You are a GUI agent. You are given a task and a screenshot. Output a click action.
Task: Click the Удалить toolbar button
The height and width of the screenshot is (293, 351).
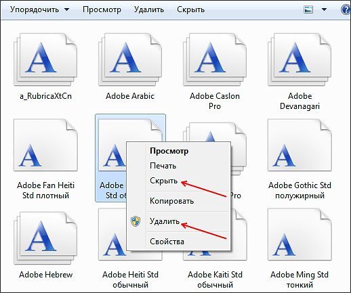click(149, 9)
